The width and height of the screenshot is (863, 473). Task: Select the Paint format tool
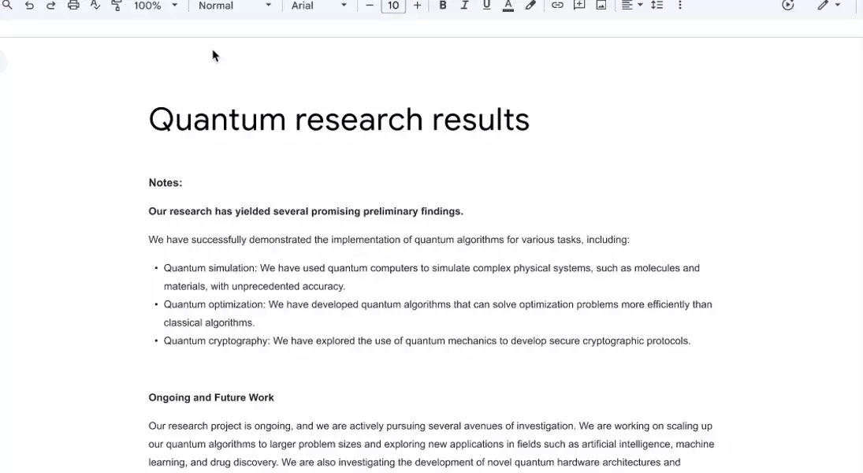(x=116, y=6)
